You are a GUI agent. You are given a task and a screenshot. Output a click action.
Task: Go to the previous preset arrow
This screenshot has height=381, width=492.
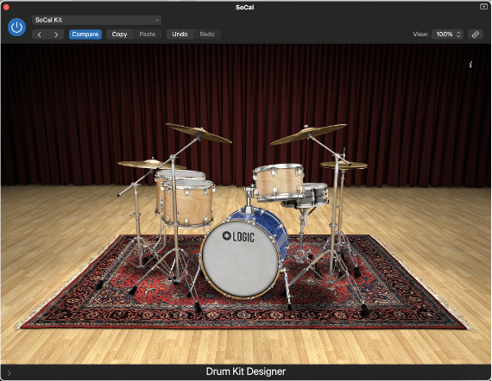point(40,34)
